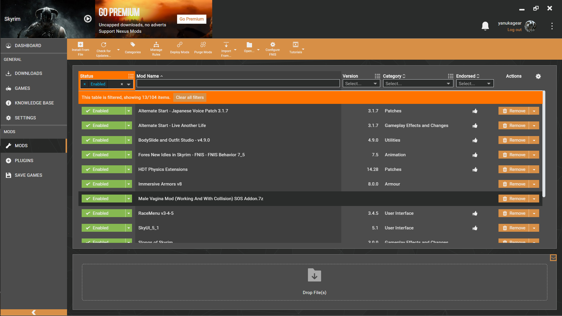This screenshot has width=562, height=316.
Task: Collapse the drop zone panel icon
Action: (553, 258)
